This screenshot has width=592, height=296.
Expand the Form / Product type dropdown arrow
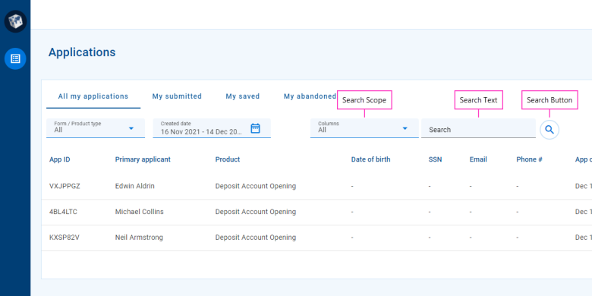click(x=131, y=128)
